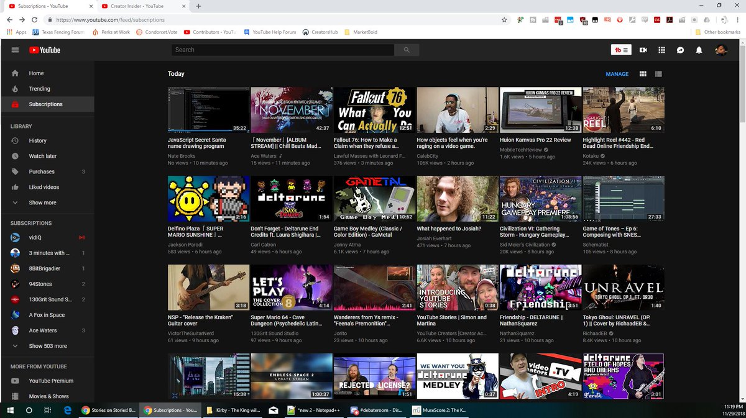Open the YouTube hamburger guide menu

(x=15, y=50)
